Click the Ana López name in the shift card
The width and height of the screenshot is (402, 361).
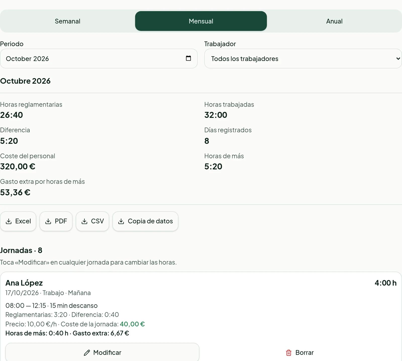point(24,283)
